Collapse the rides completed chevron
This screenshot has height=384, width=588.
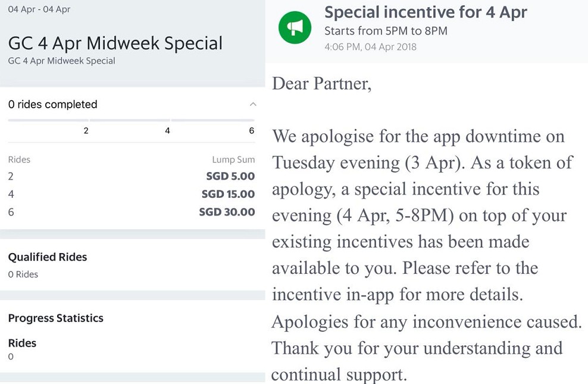[x=253, y=104]
